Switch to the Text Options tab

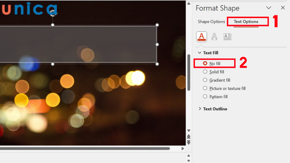tap(246, 22)
